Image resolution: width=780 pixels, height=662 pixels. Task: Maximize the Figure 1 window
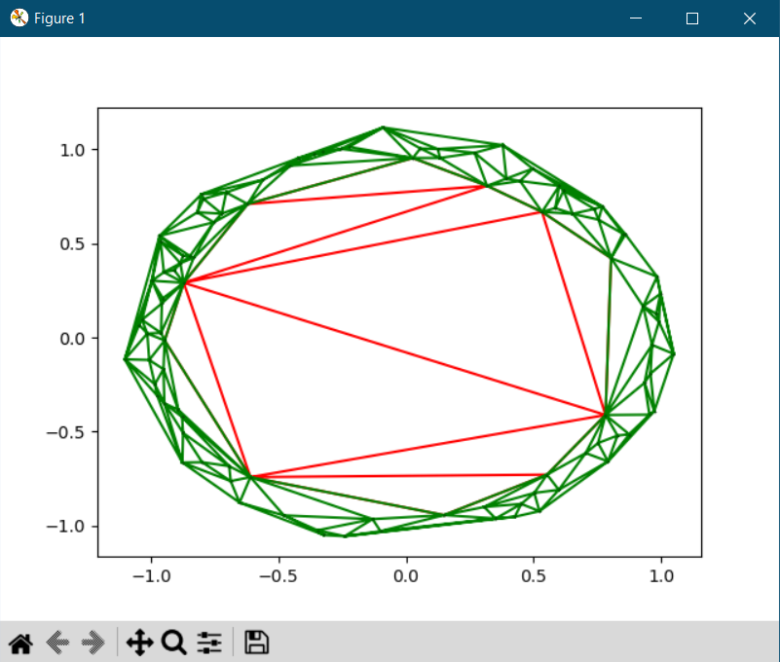692,18
